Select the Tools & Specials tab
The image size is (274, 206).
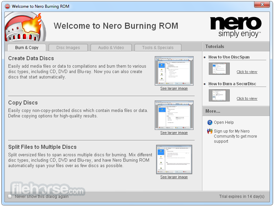click(x=157, y=48)
